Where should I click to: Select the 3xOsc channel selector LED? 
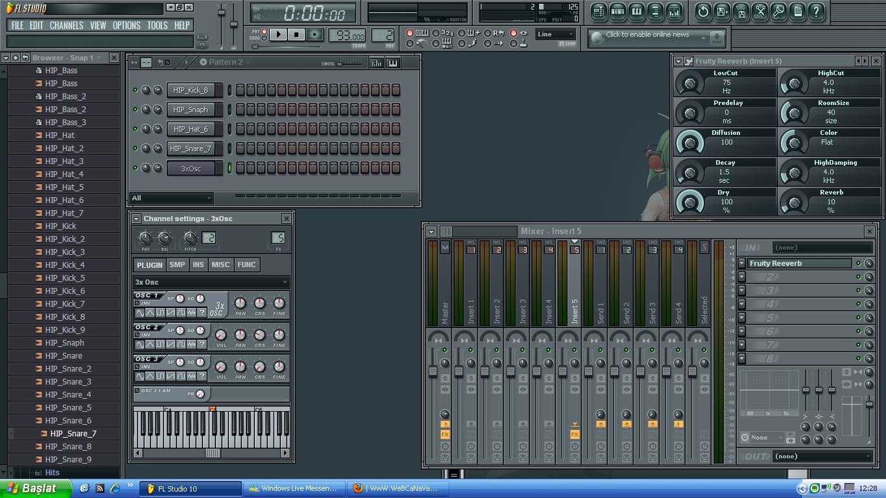tap(230, 168)
